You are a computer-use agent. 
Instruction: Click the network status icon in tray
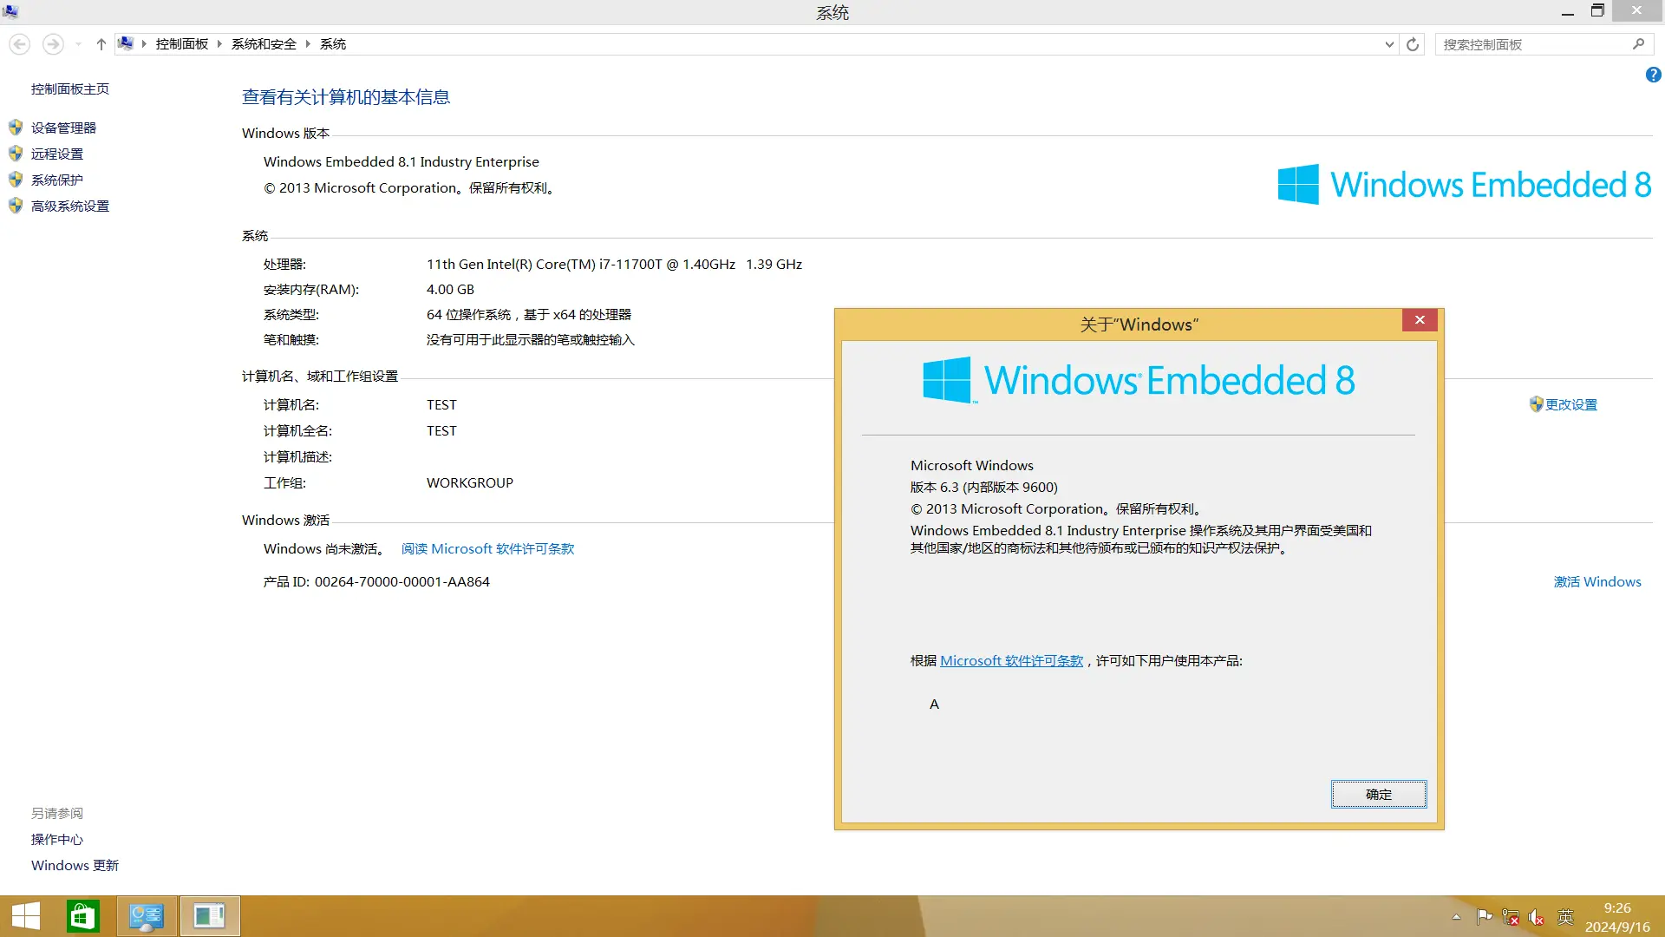coord(1512,915)
